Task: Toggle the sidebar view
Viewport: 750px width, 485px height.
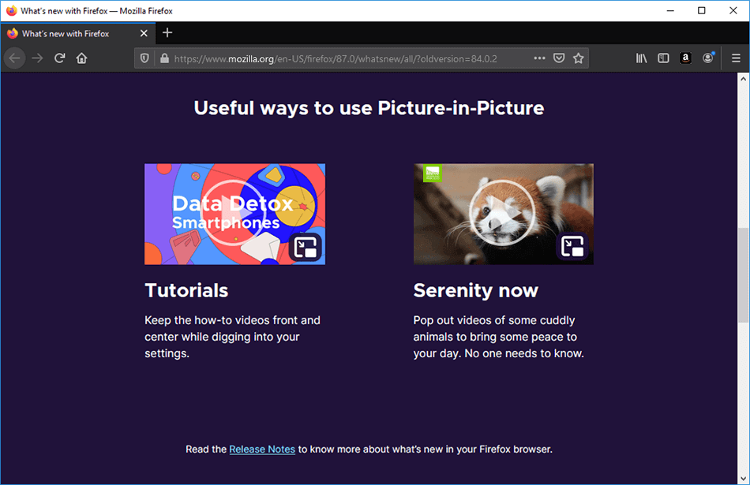Action: pyautogui.click(x=663, y=58)
